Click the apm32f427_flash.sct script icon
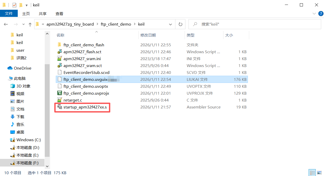324x176 pixels. point(59,52)
